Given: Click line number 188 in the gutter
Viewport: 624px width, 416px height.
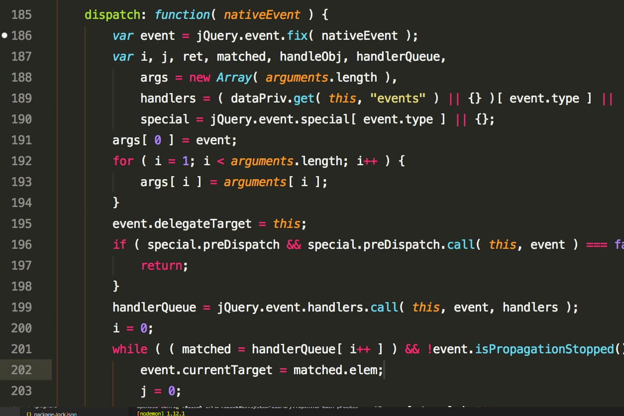Looking at the screenshot, I should pos(21,77).
